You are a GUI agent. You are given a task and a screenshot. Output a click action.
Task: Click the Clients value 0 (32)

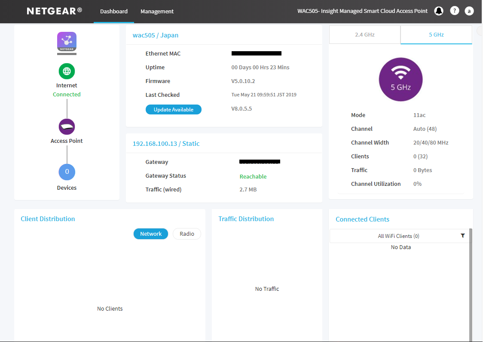420,156
